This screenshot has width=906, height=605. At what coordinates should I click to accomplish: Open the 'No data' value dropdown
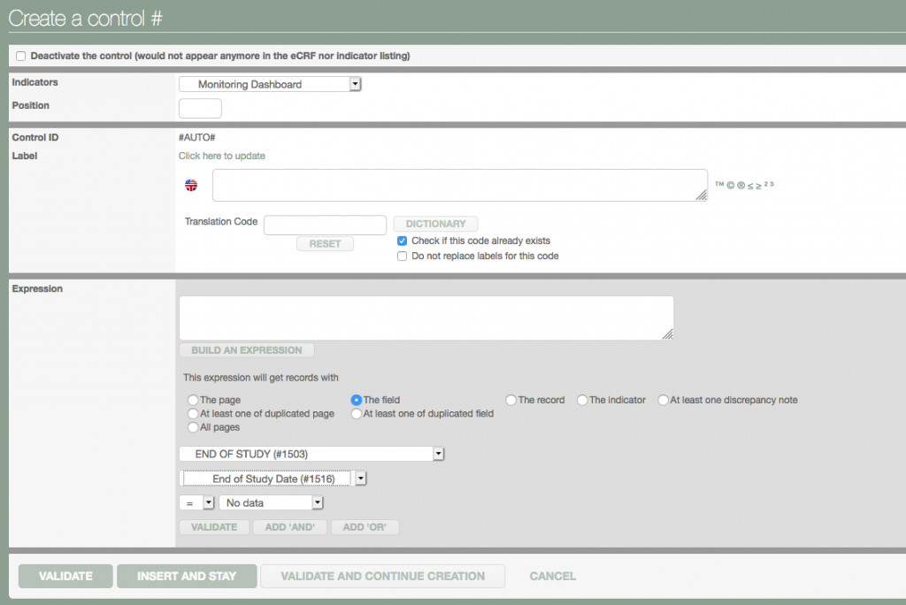pyautogui.click(x=318, y=502)
